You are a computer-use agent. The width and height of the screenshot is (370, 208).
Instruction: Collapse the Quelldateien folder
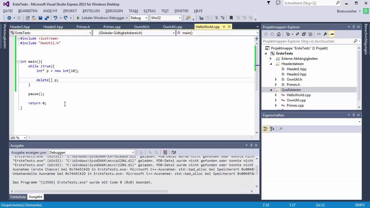point(271,90)
